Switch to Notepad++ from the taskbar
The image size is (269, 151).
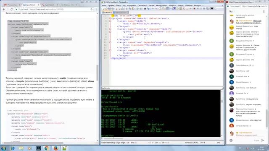click(x=64, y=148)
